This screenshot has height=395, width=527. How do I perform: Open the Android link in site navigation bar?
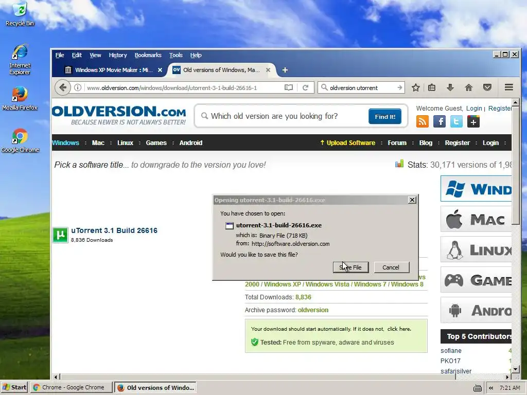pyautogui.click(x=191, y=143)
